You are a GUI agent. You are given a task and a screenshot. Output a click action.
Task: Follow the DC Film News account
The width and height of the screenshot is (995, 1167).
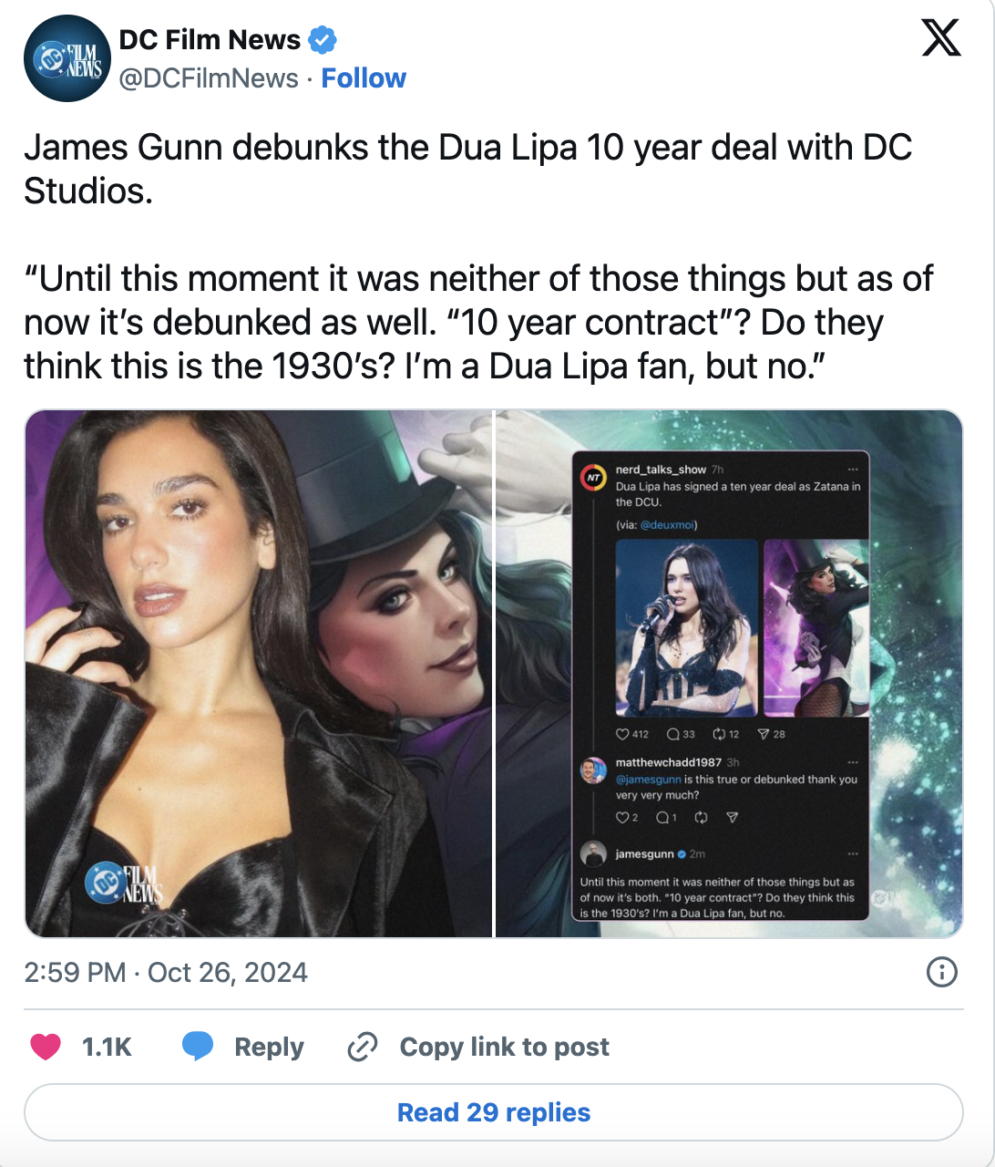coord(364,78)
